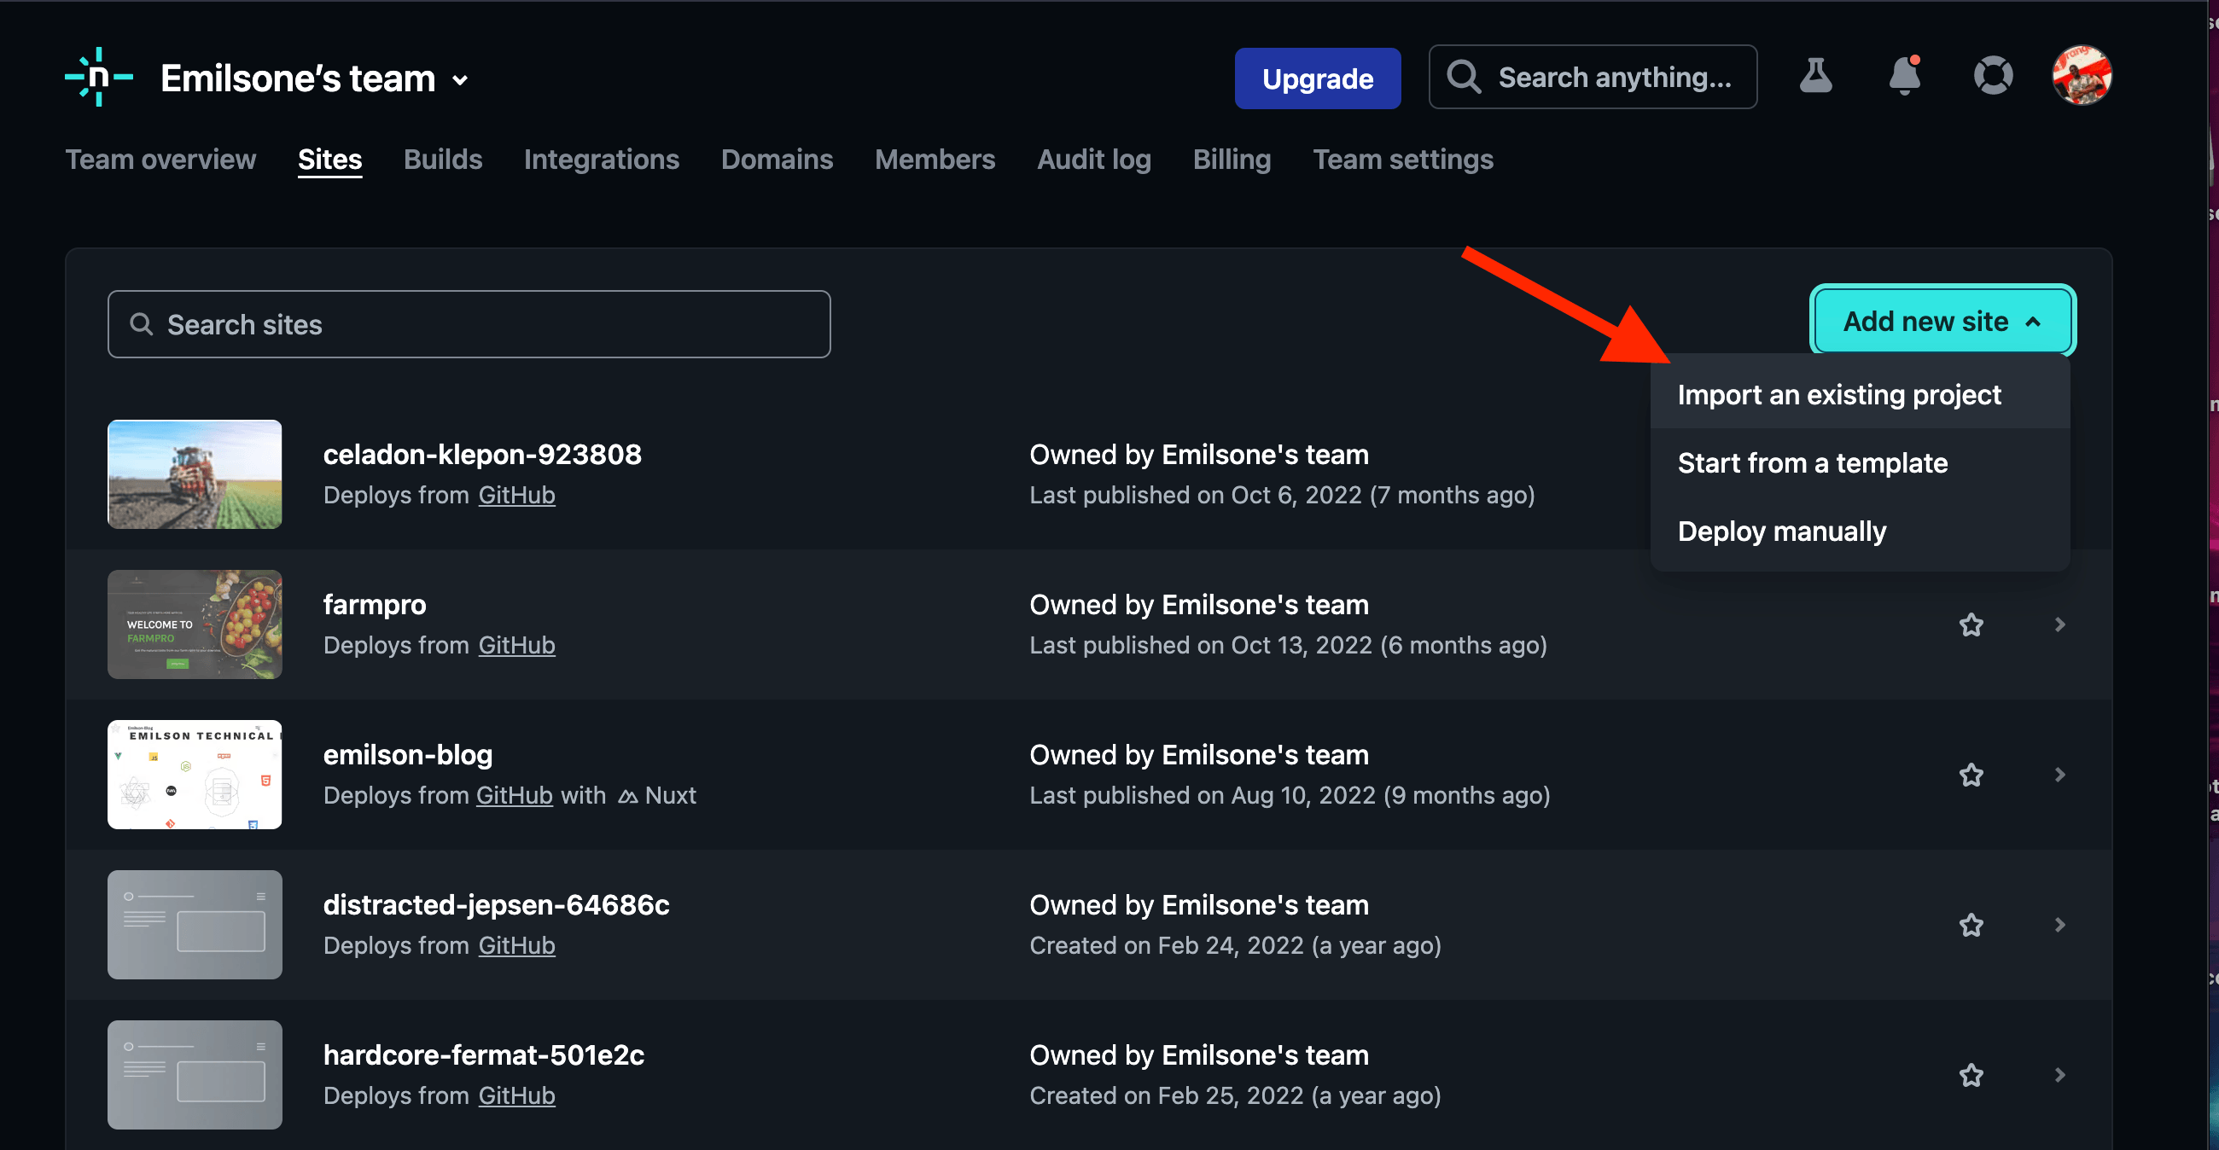Click the star icon beside emilson-blog site

coord(1971,775)
